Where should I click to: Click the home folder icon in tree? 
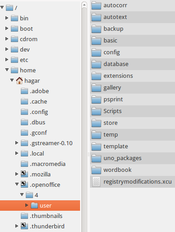point(14,70)
